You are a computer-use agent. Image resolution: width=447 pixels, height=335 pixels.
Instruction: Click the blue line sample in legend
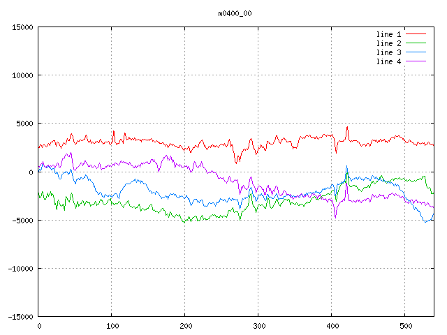(416, 52)
